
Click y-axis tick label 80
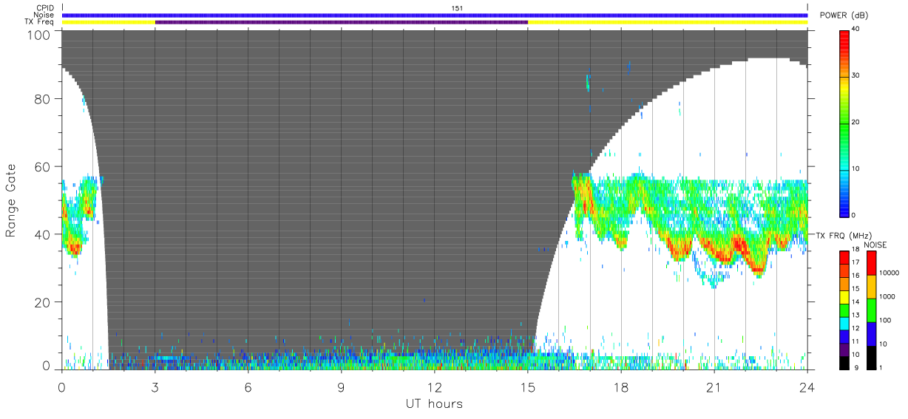44,99
